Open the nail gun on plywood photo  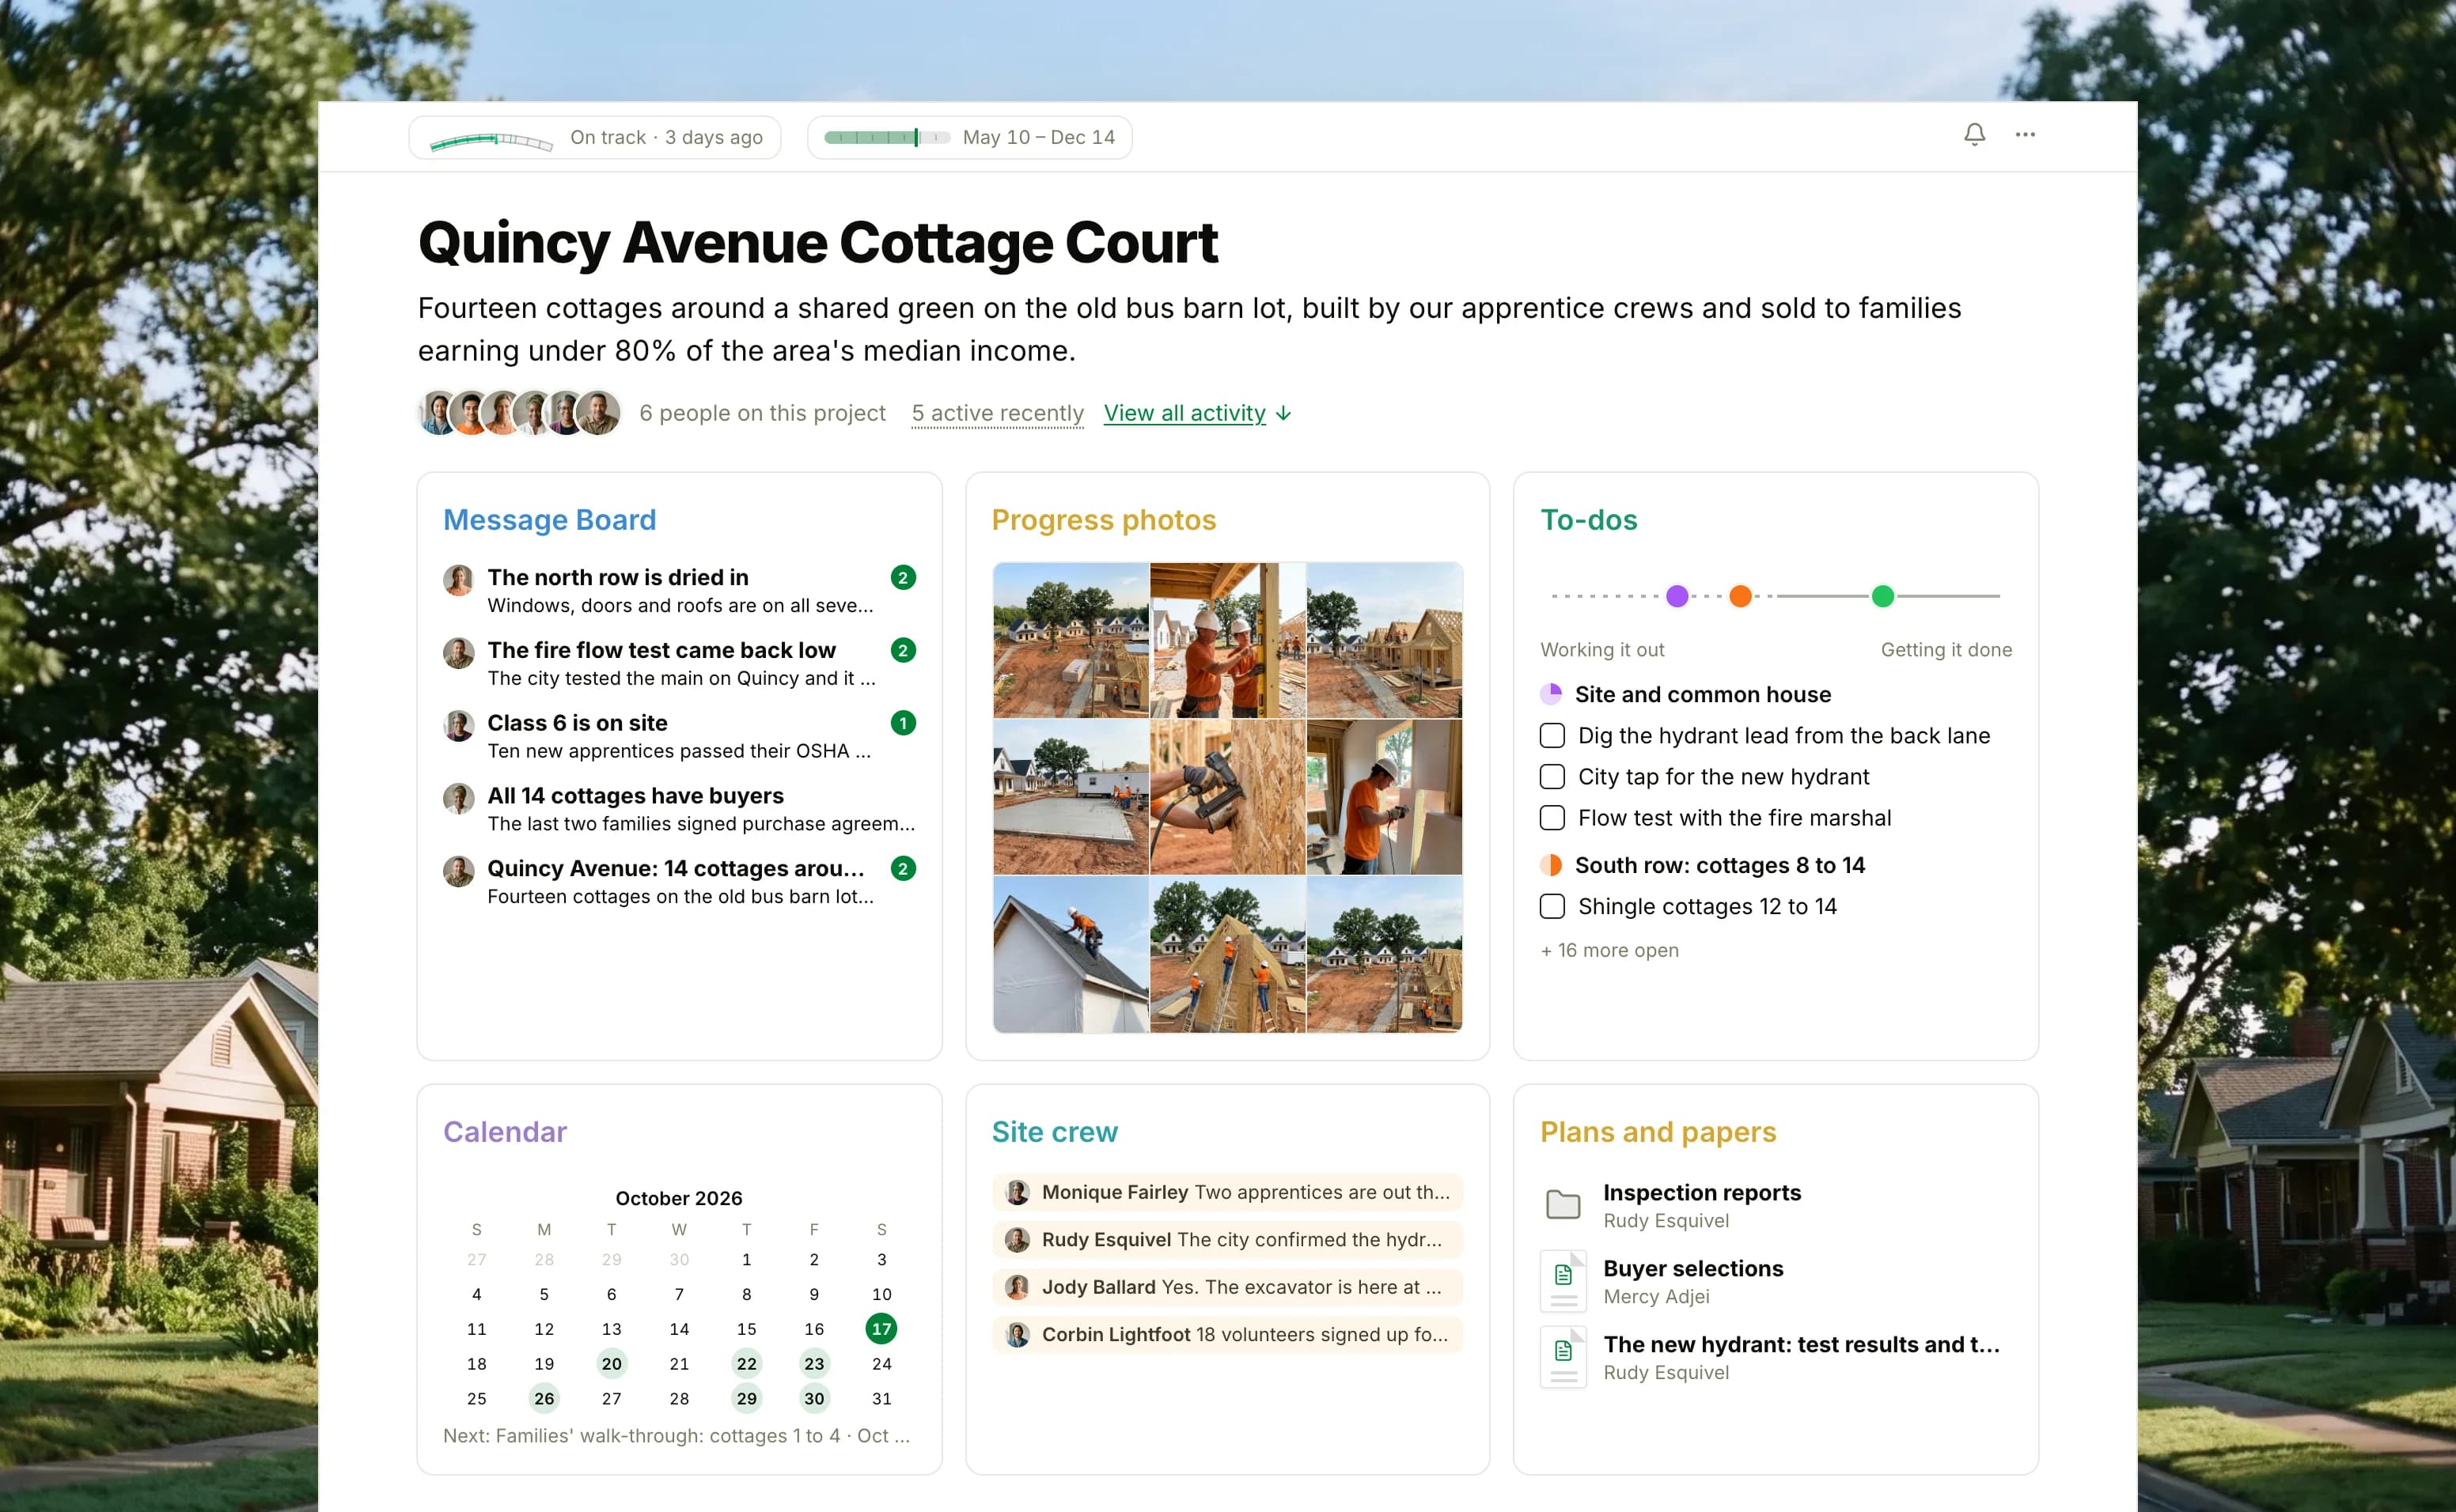(x=1227, y=797)
